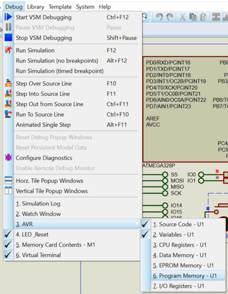This screenshot has height=294, width=228.
Task: Toggle Variables - U1 window
Action: (x=183, y=234)
